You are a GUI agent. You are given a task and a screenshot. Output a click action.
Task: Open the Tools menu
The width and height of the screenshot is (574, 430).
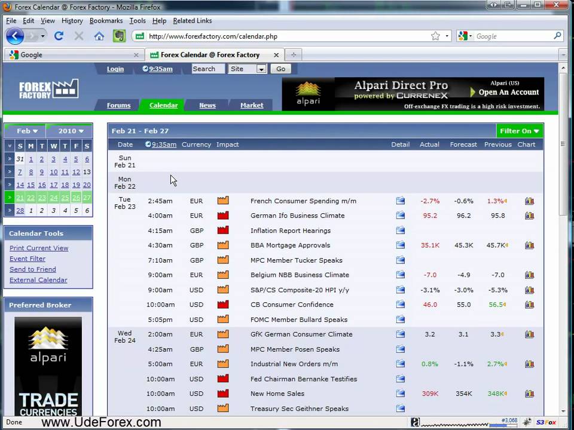pyautogui.click(x=138, y=21)
